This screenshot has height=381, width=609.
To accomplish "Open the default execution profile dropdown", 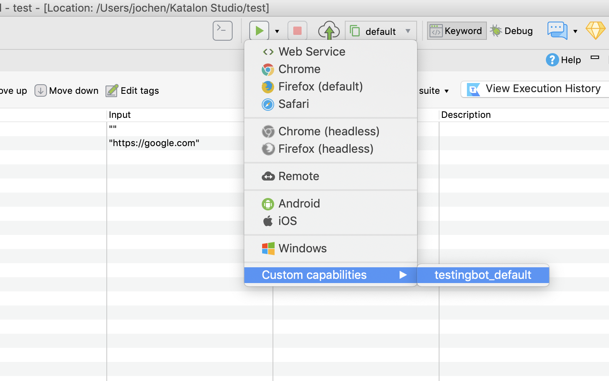I will 381,31.
